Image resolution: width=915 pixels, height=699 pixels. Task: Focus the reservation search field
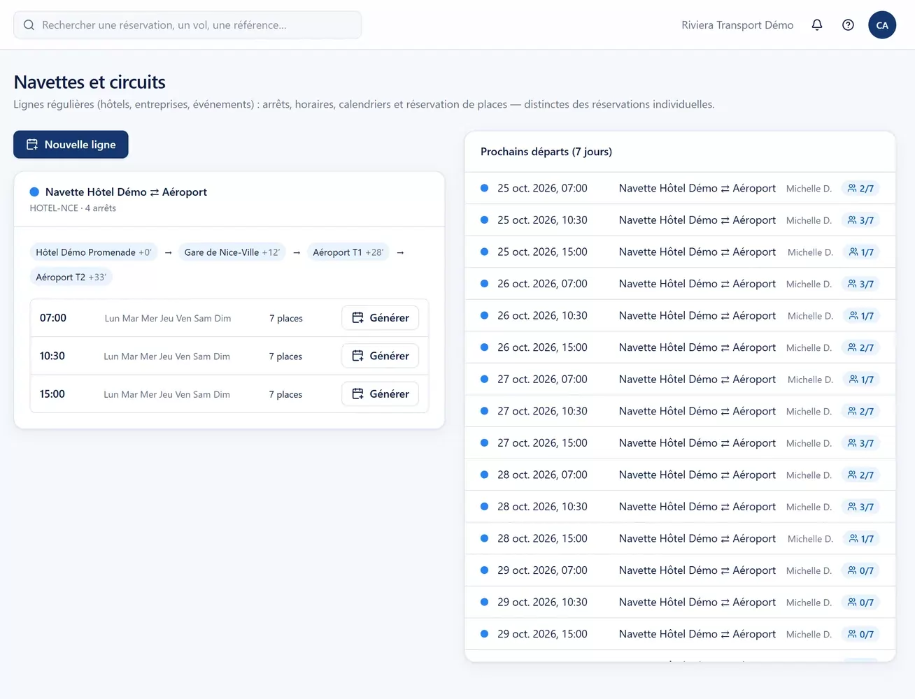187,25
